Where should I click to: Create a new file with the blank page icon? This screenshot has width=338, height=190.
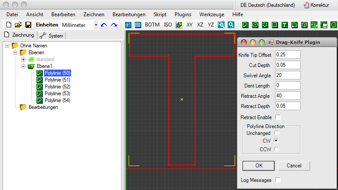[9, 25]
